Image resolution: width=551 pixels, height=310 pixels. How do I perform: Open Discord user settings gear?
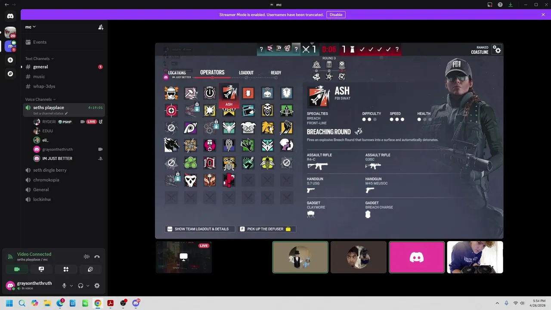pyautogui.click(x=97, y=285)
